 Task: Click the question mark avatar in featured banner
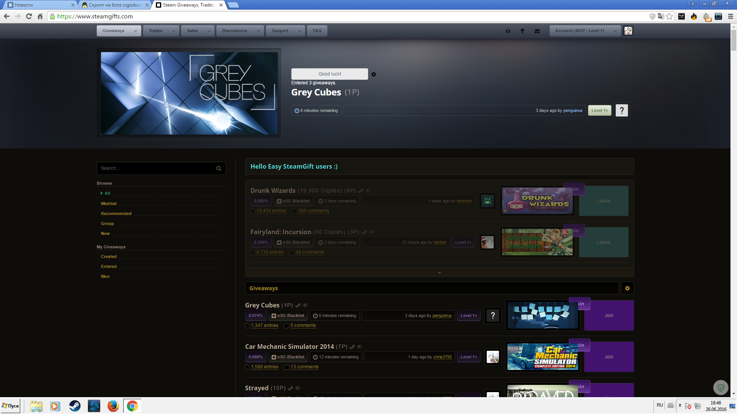[622, 111]
